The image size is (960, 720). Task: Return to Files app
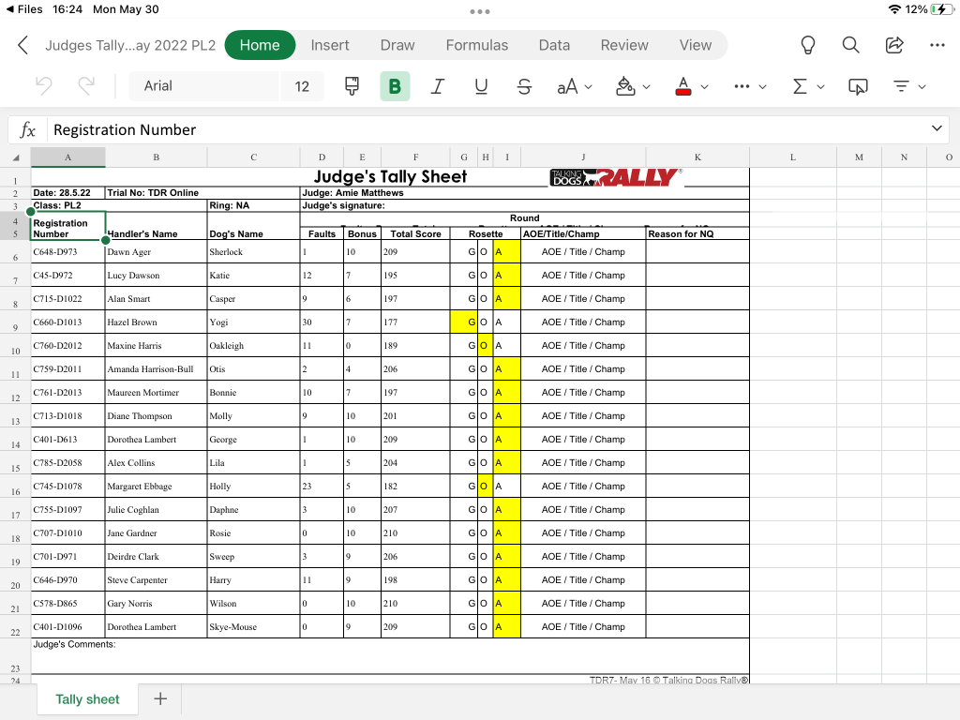(x=24, y=9)
